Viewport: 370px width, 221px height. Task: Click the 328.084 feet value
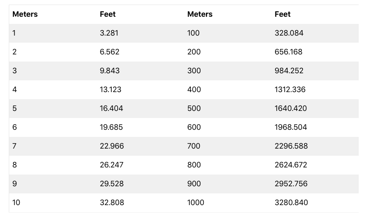[289, 33]
